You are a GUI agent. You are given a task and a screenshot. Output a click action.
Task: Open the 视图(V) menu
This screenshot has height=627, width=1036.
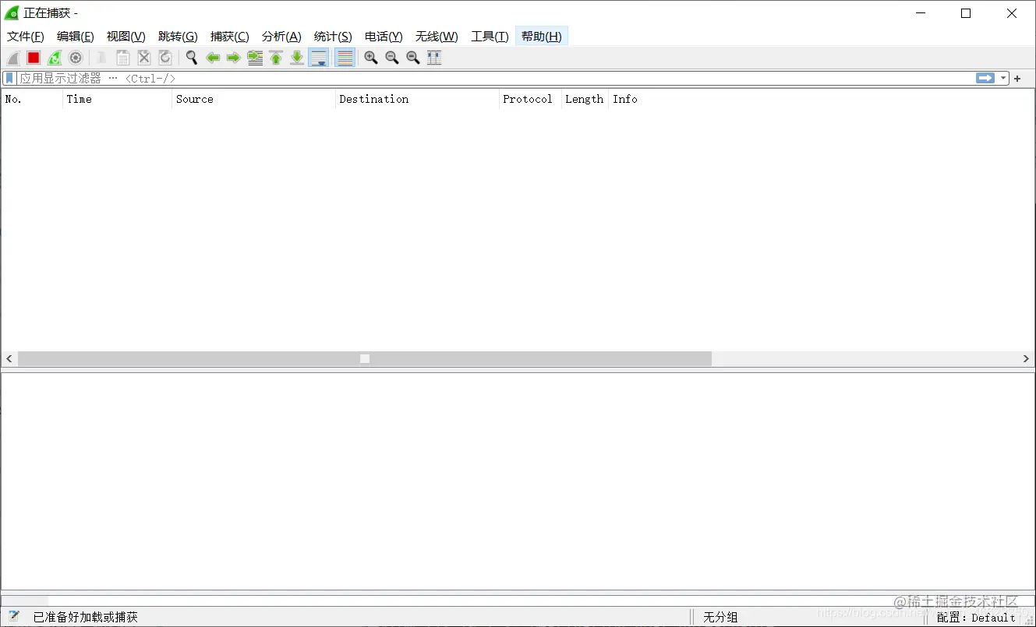pos(126,36)
